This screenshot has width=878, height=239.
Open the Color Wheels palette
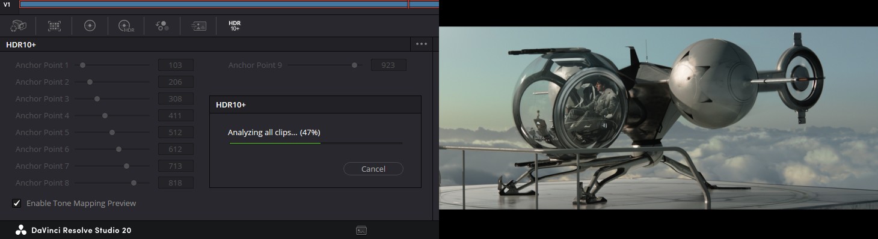coord(90,26)
